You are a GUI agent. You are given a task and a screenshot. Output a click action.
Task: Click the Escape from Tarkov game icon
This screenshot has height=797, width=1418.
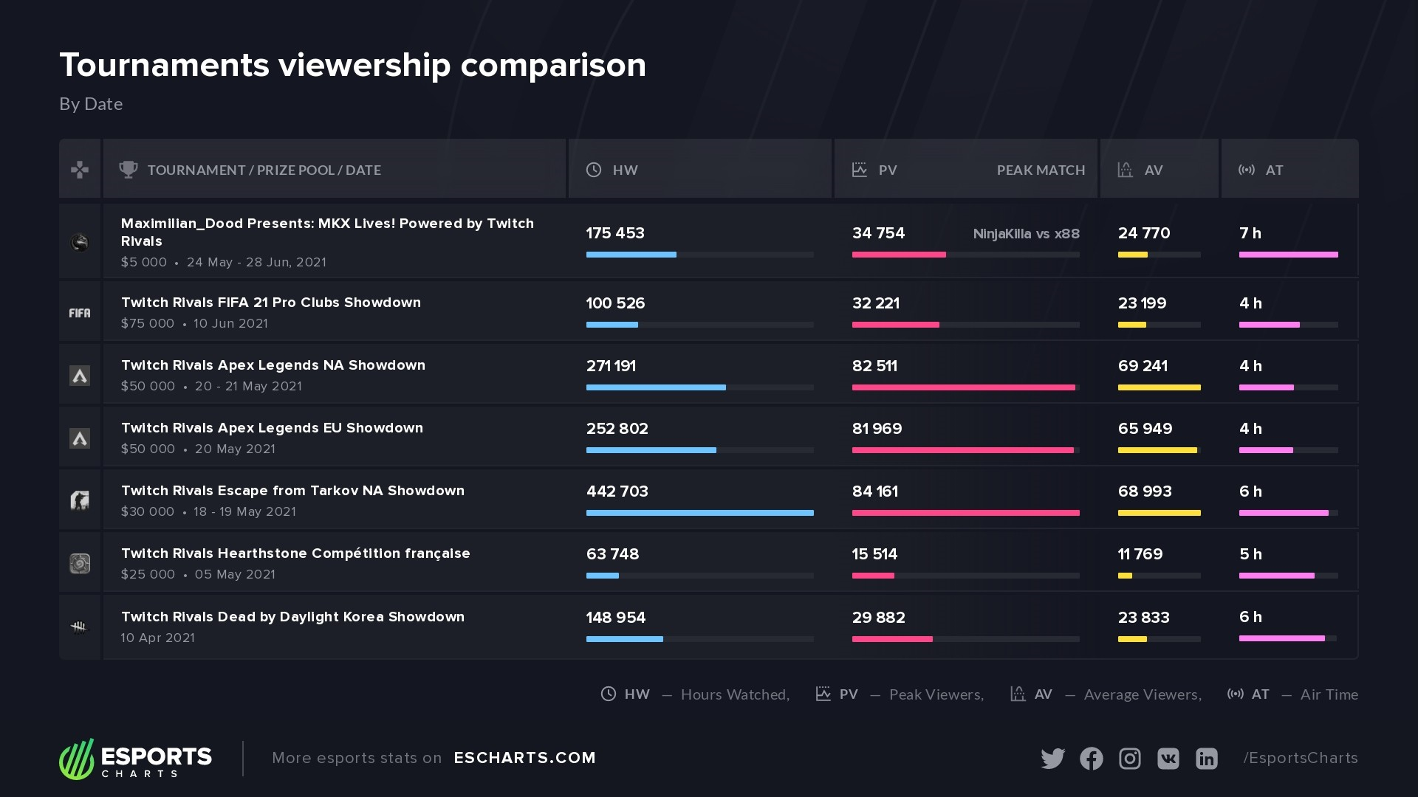pyautogui.click(x=80, y=501)
